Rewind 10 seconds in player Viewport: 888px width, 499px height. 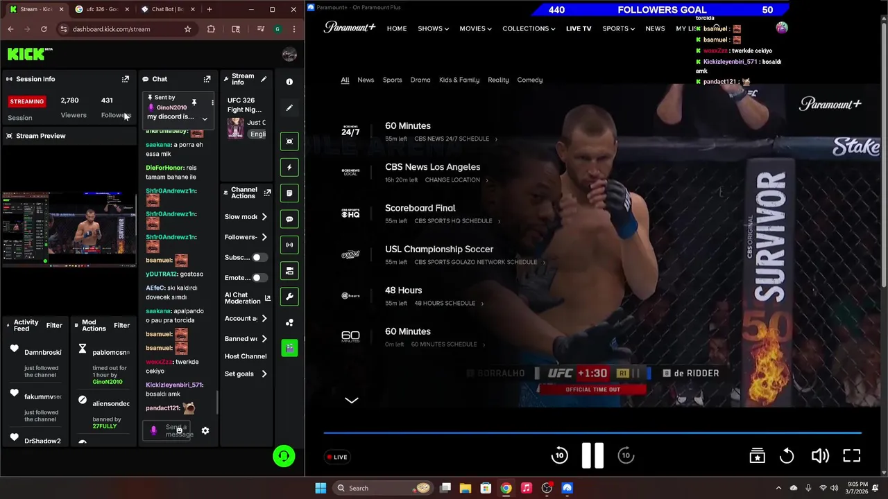(559, 455)
